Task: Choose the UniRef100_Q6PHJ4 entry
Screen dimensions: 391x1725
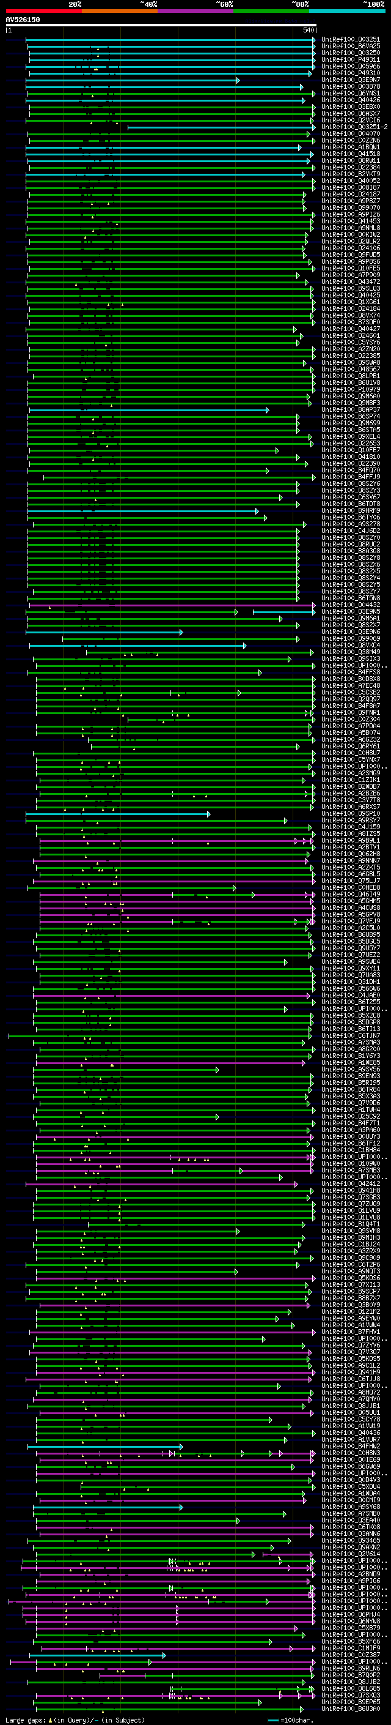Action: [350, 1614]
